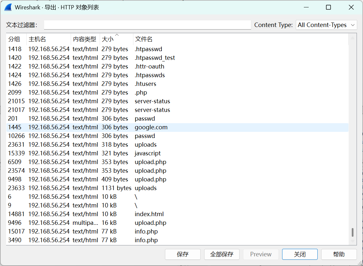The image size is (363, 266).
Task: Click the 关闭 button
Action: (x=300, y=254)
